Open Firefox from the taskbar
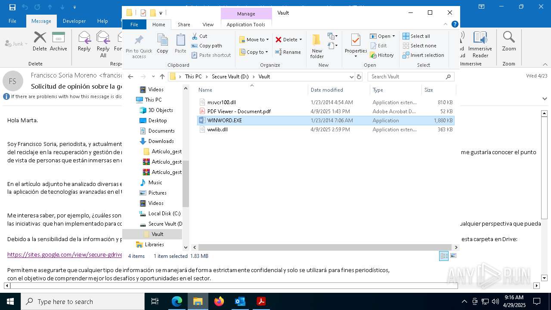Screen dimensions: 551x310 (219, 301)
